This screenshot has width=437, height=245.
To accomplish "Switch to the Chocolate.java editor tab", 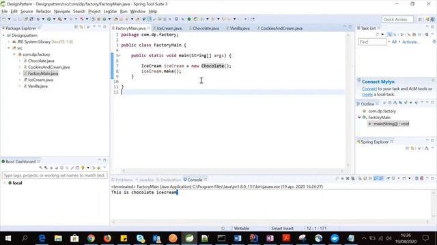I will [x=206, y=29].
